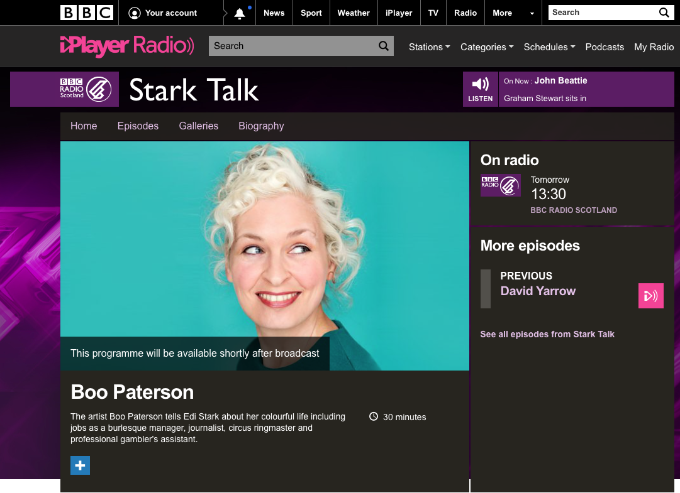Click the More episodes heading
The width and height of the screenshot is (680, 493).
(530, 246)
